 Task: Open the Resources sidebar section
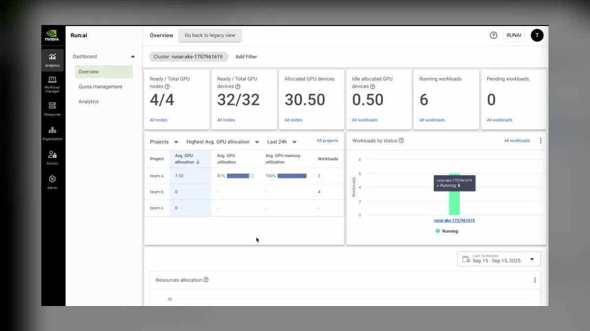pyautogui.click(x=52, y=109)
